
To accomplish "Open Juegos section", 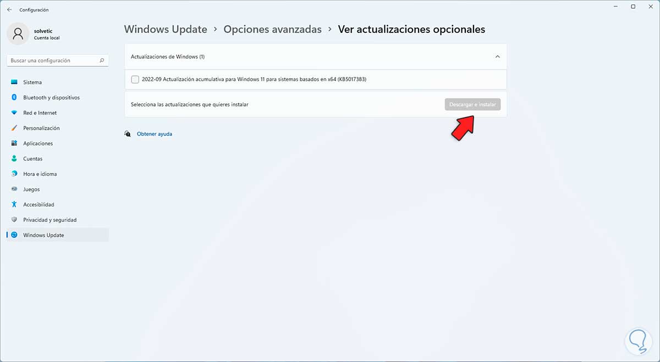I will pos(58,189).
